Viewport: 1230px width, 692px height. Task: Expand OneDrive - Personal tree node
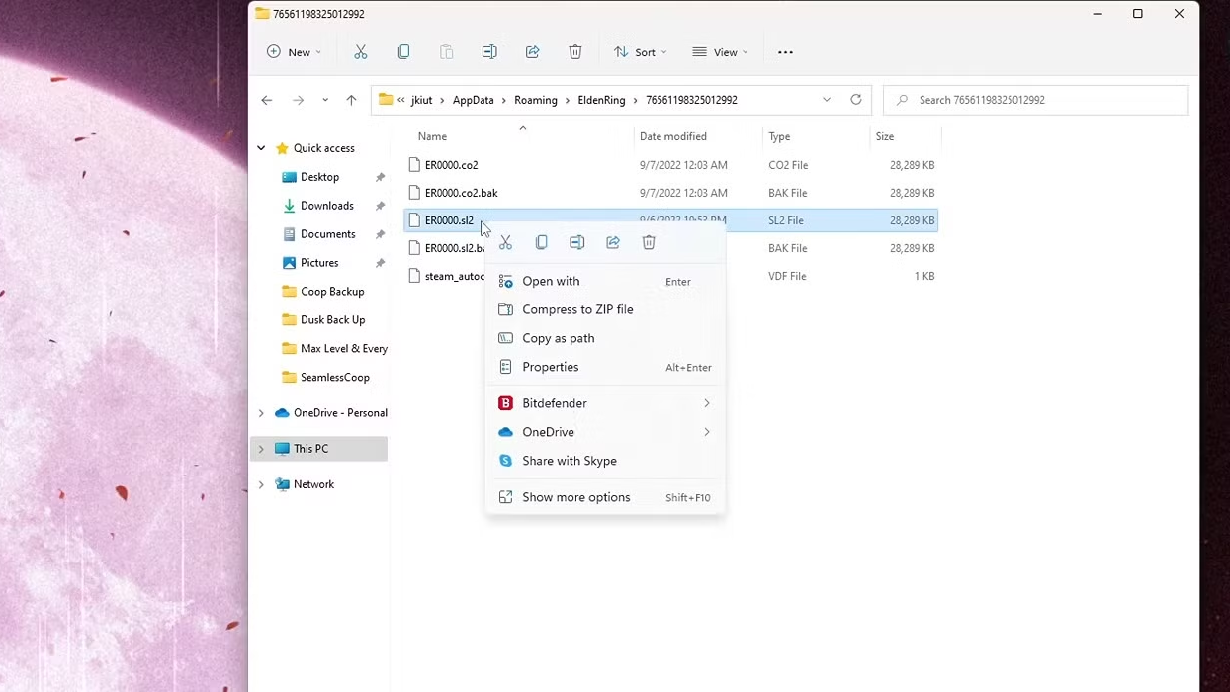(261, 413)
